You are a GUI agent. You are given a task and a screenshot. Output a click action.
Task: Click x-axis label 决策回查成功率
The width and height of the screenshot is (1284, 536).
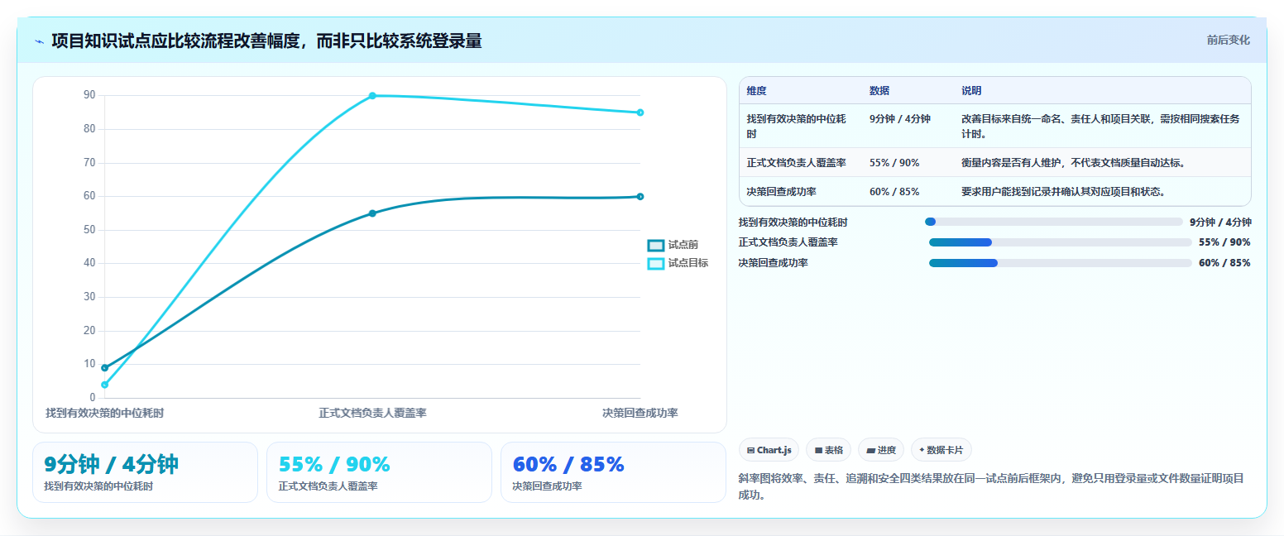click(640, 413)
